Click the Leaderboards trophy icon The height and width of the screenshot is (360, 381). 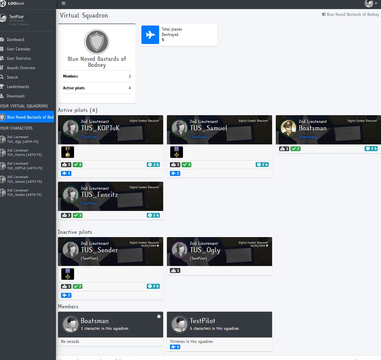[x=2, y=87]
